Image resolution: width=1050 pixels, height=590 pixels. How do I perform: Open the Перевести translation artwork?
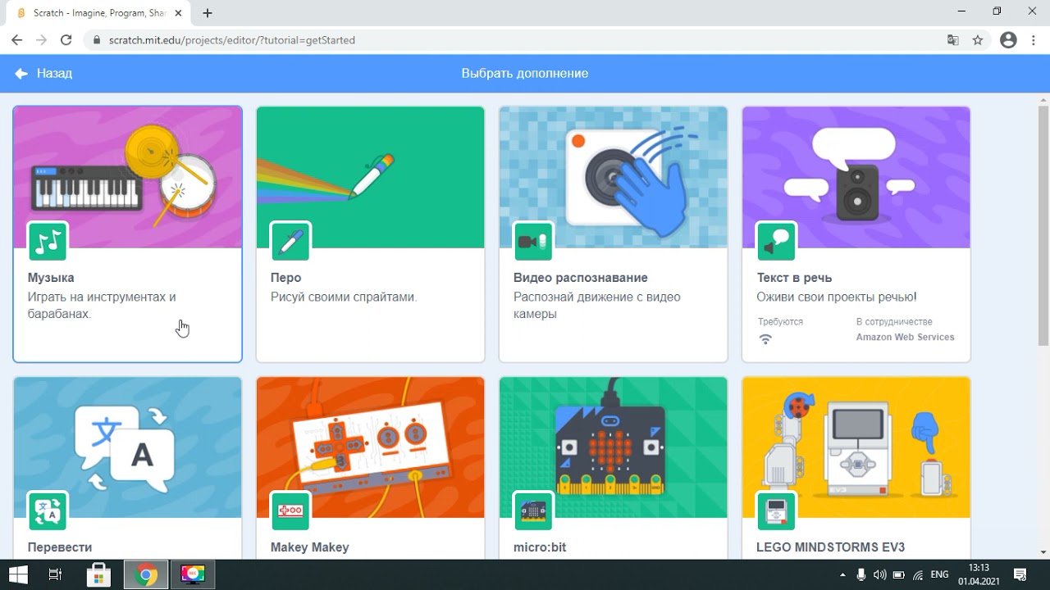[x=128, y=447]
